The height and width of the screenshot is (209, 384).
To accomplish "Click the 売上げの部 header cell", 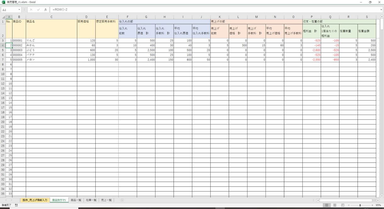I will pos(256,22).
